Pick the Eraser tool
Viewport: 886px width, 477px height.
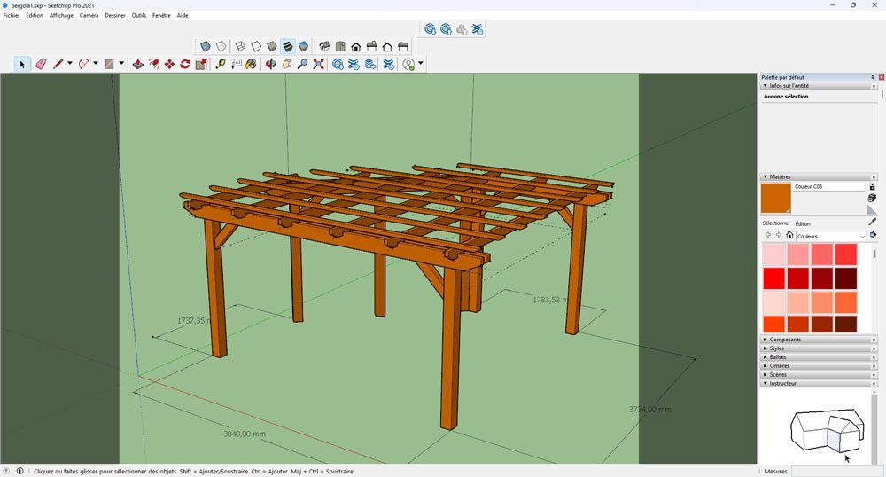[41, 64]
